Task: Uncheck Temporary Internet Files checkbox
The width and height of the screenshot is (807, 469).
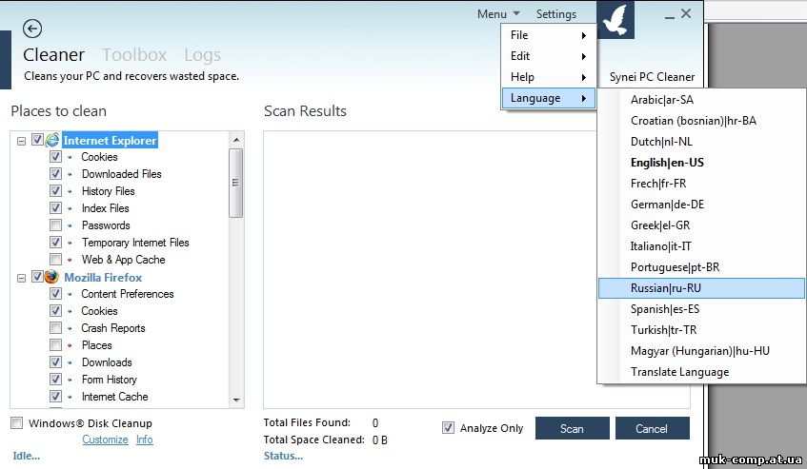Action: 55,242
